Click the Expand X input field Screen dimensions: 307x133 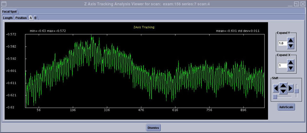click(x=282, y=66)
